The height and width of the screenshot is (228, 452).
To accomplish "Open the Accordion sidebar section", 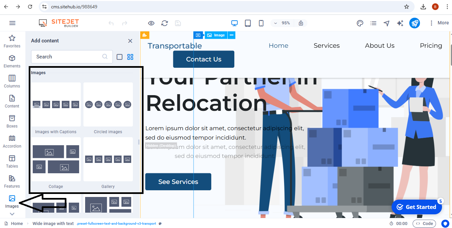I will (x=12, y=142).
